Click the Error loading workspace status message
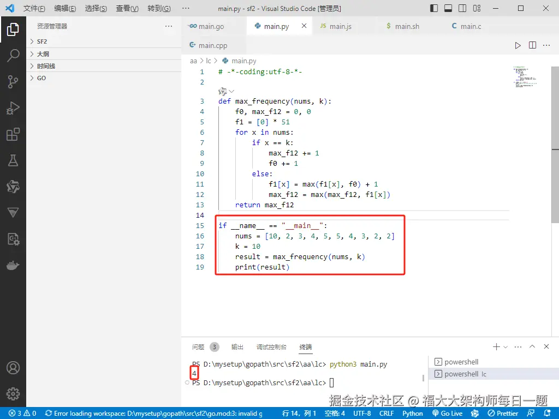Screen dimensions: 559x419 153,414
